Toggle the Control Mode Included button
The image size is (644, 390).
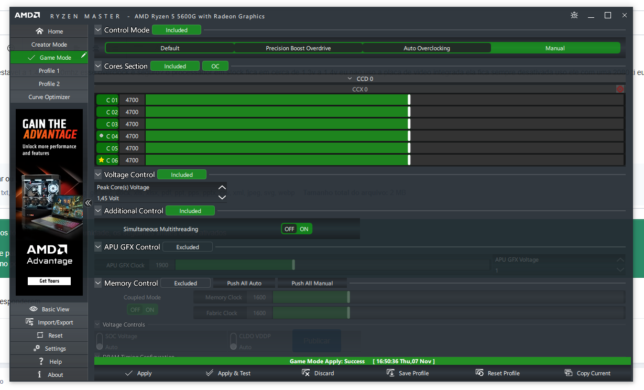177,30
